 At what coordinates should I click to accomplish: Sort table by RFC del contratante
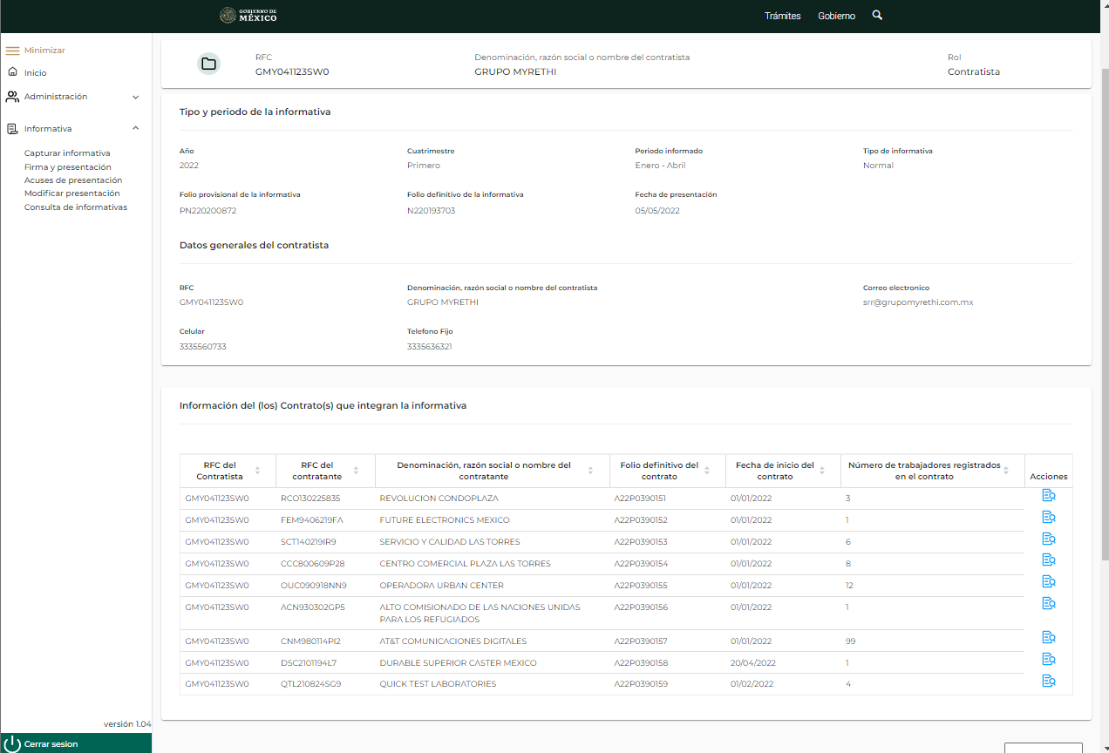click(356, 471)
